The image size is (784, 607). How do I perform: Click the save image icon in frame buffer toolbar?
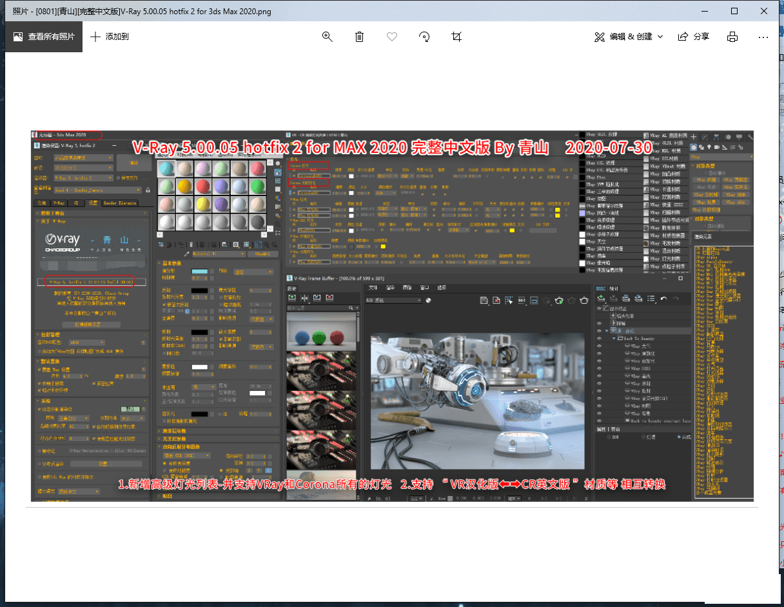pos(484,301)
